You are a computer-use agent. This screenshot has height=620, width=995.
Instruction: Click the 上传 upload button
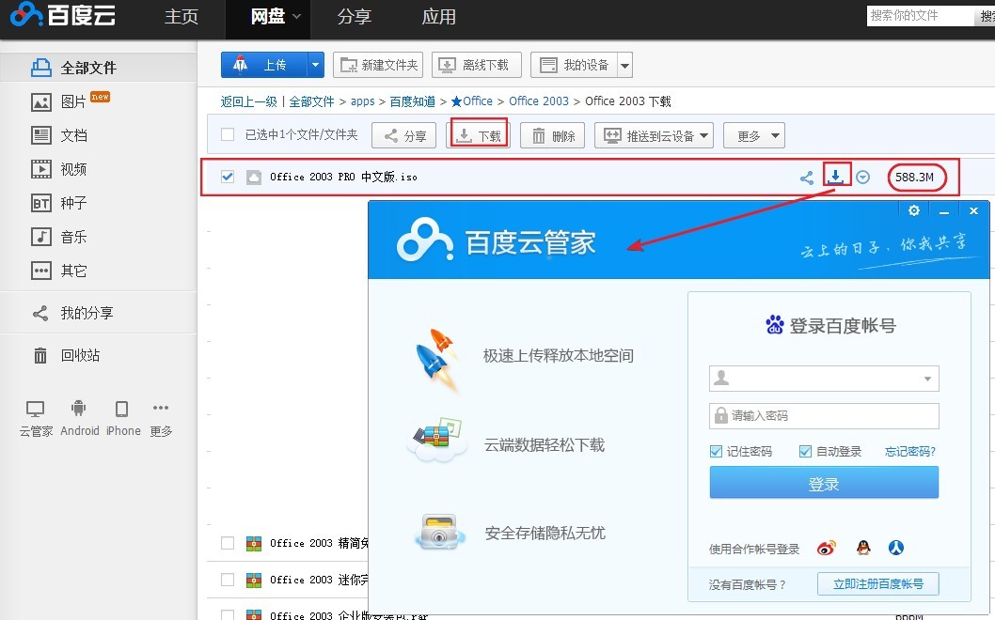tap(264, 65)
